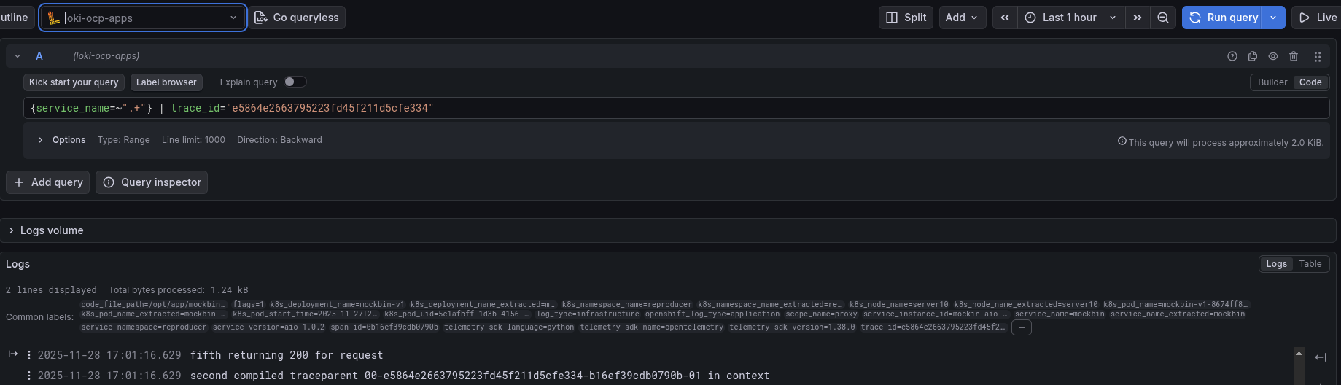Click the drag handle for query A
The width and height of the screenshot is (1341, 385).
(x=1318, y=56)
